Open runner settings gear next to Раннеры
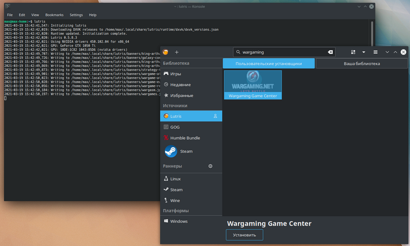Image resolution: width=410 pixels, height=246 pixels. point(211,166)
